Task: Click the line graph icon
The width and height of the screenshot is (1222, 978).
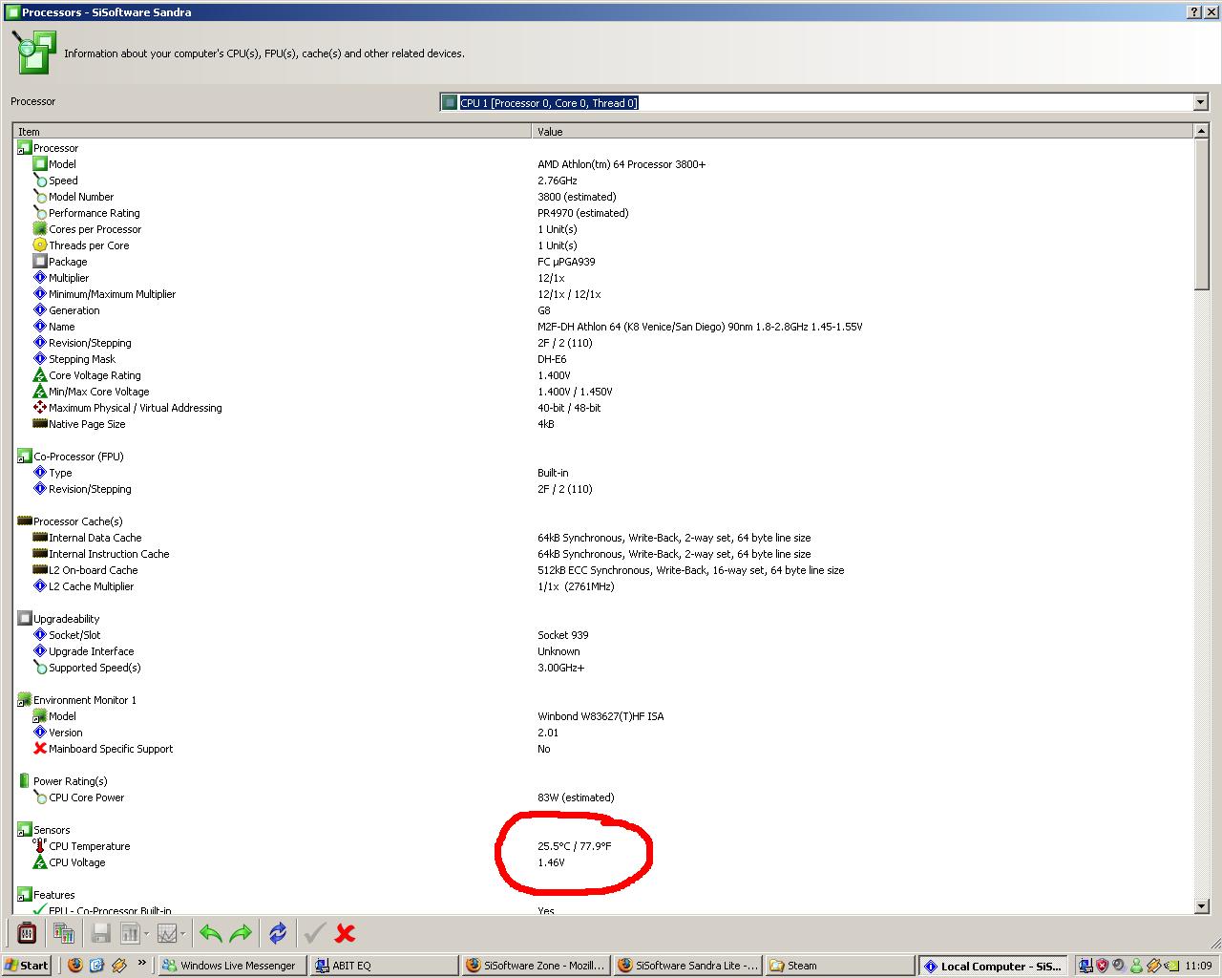Action: click(x=167, y=933)
